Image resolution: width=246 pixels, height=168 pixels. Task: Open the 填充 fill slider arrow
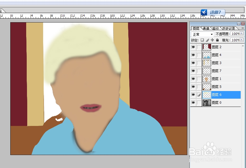(x=242, y=40)
